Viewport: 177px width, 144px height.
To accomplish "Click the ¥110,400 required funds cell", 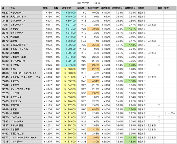I will coord(69,101).
